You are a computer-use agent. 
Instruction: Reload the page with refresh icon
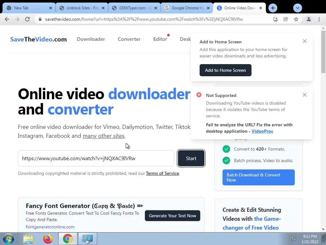pos(27,19)
